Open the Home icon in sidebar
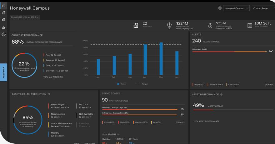This screenshot has height=144, width=275. tap(3, 5)
